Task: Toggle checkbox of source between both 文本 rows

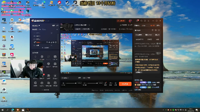Action: click(34, 36)
